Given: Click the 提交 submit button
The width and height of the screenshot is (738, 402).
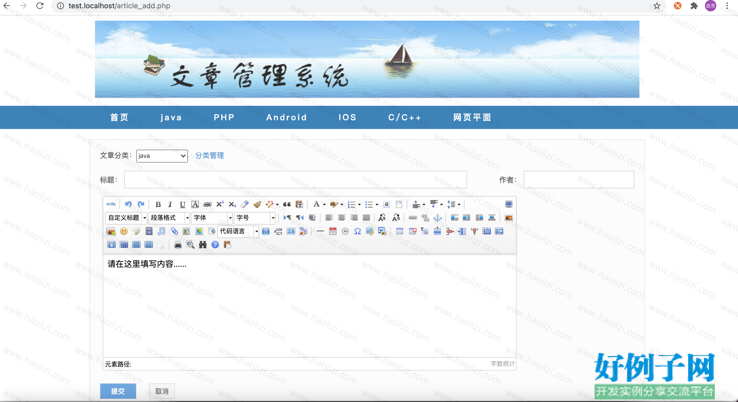Looking at the screenshot, I should [118, 391].
